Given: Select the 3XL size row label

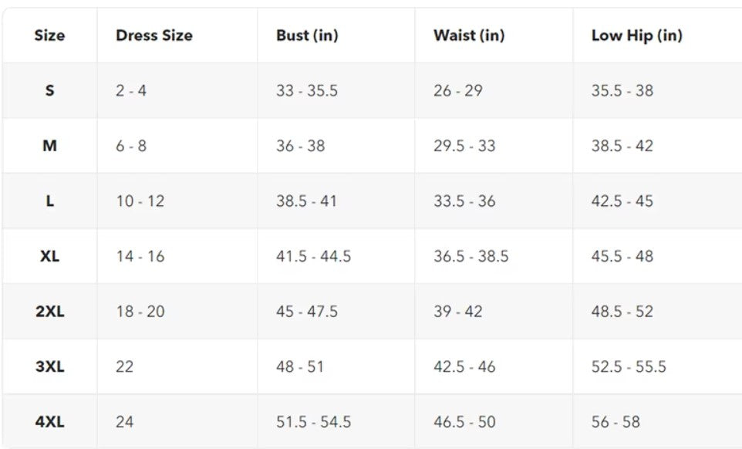Looking at the screenshot, I should point(49,366).
